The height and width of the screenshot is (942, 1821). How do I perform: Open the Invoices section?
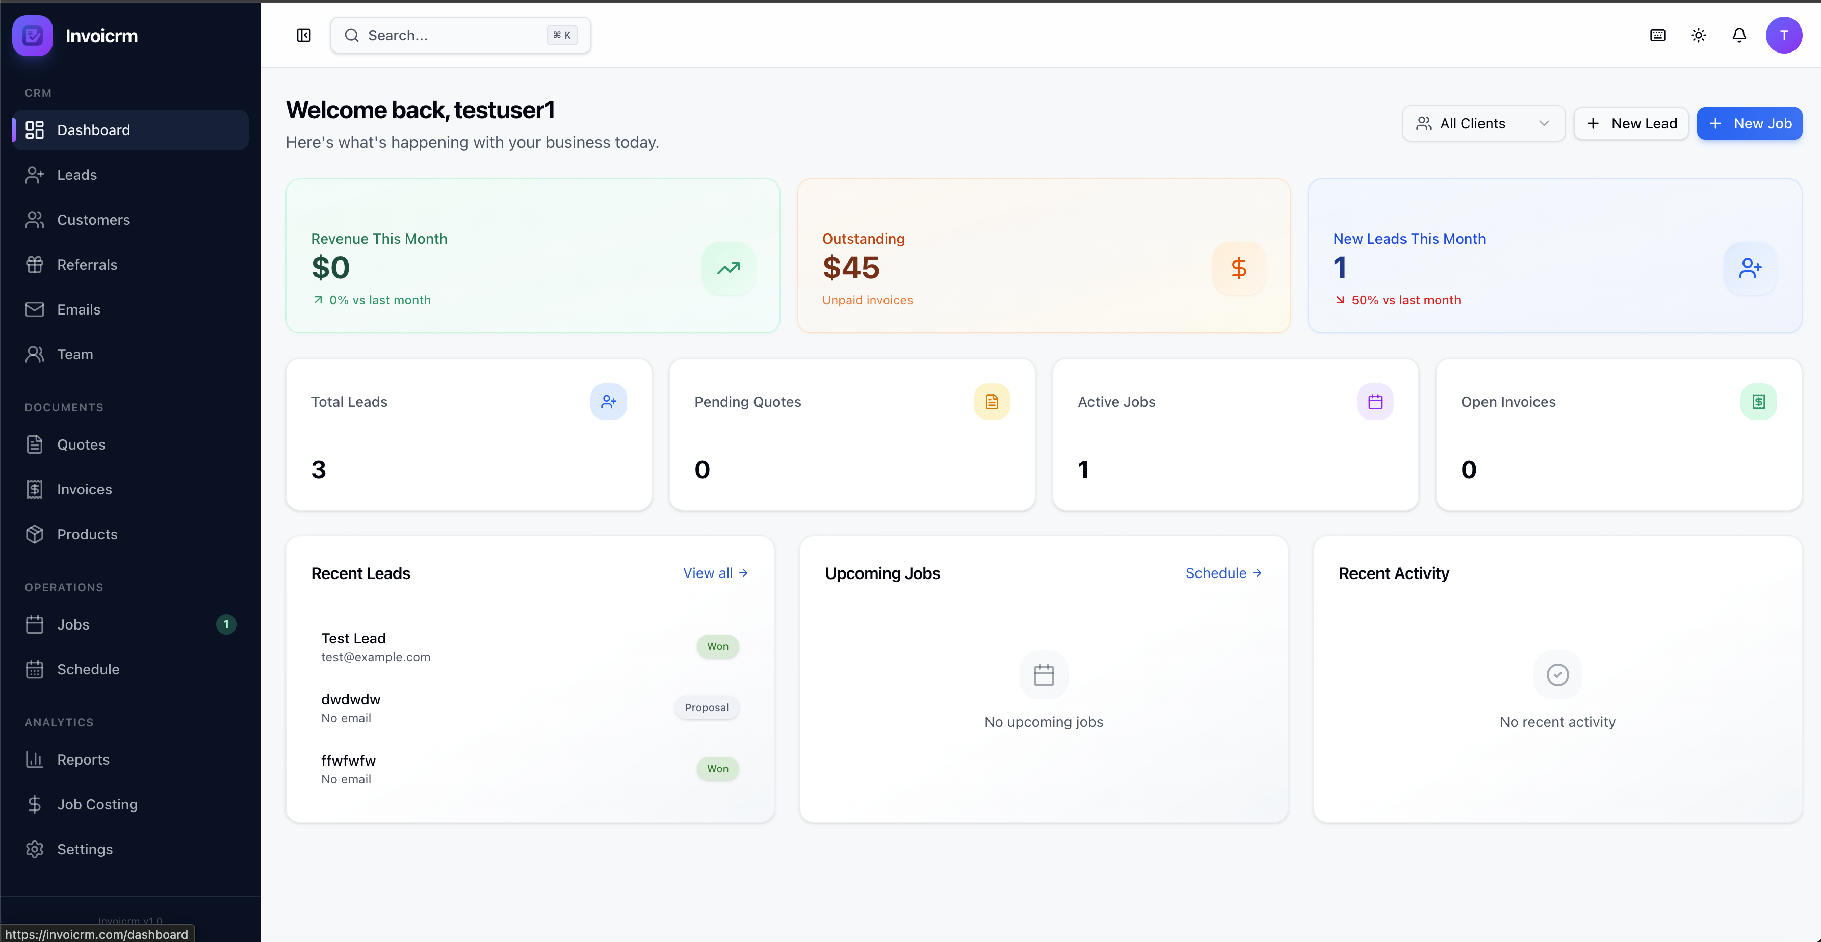[x=84, y=489]
